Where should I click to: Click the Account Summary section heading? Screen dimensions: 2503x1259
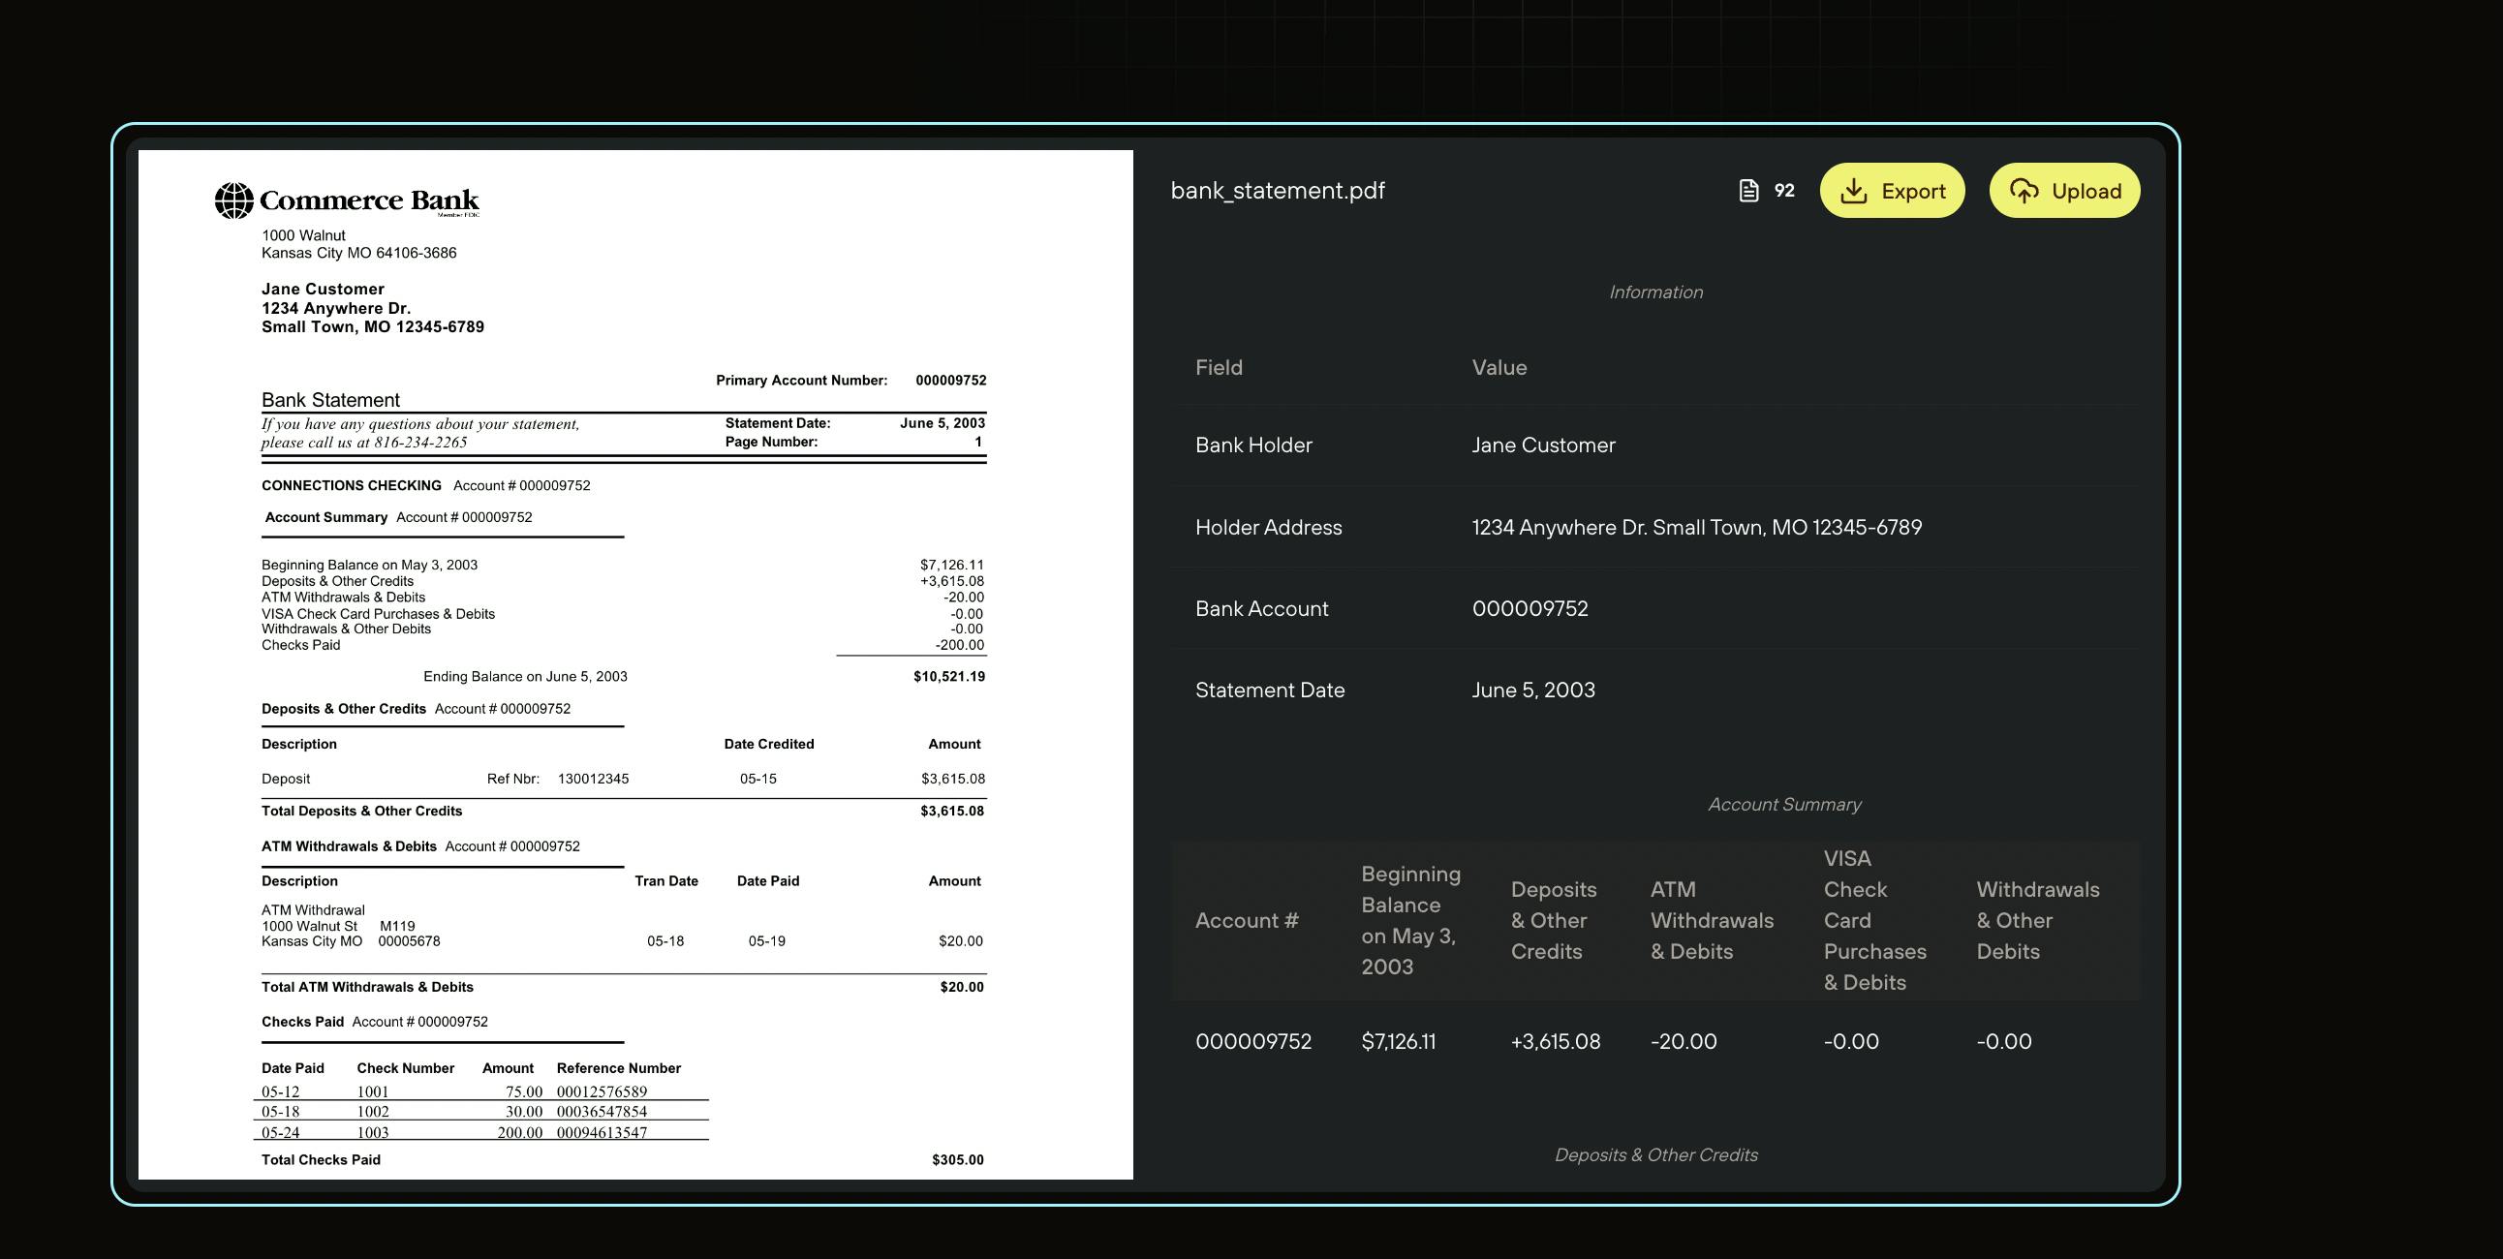pos(1784,805)
